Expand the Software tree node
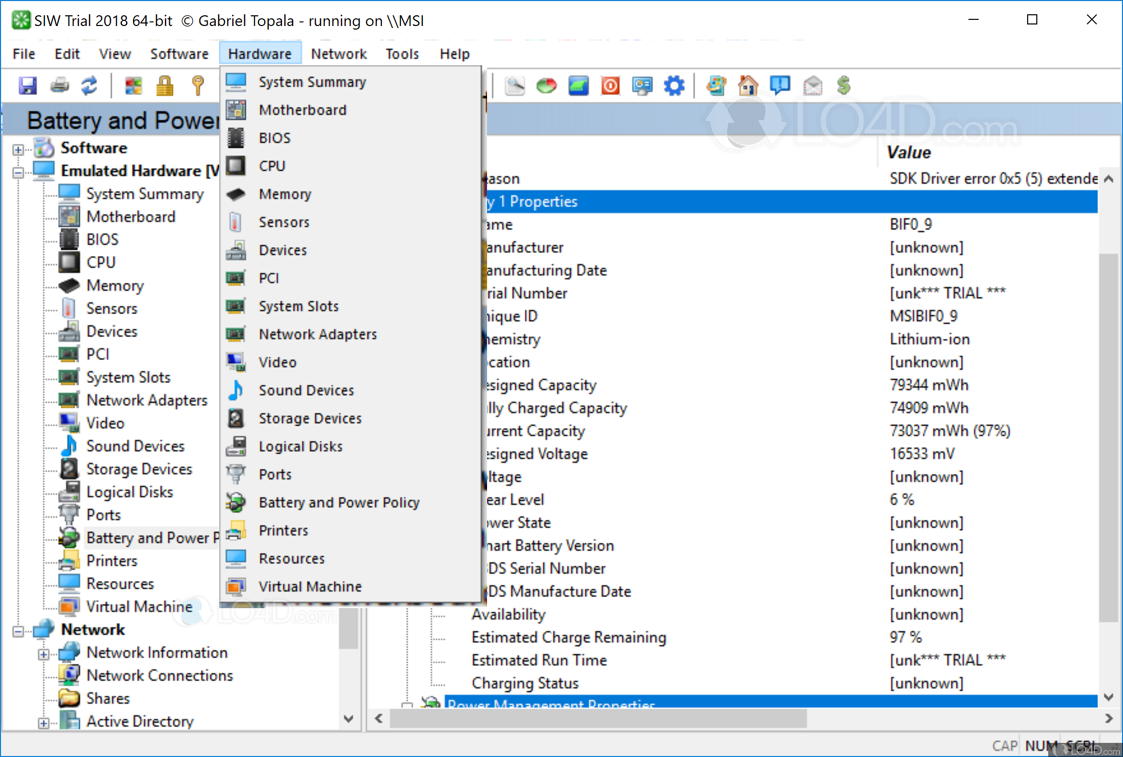 point(18,150)
